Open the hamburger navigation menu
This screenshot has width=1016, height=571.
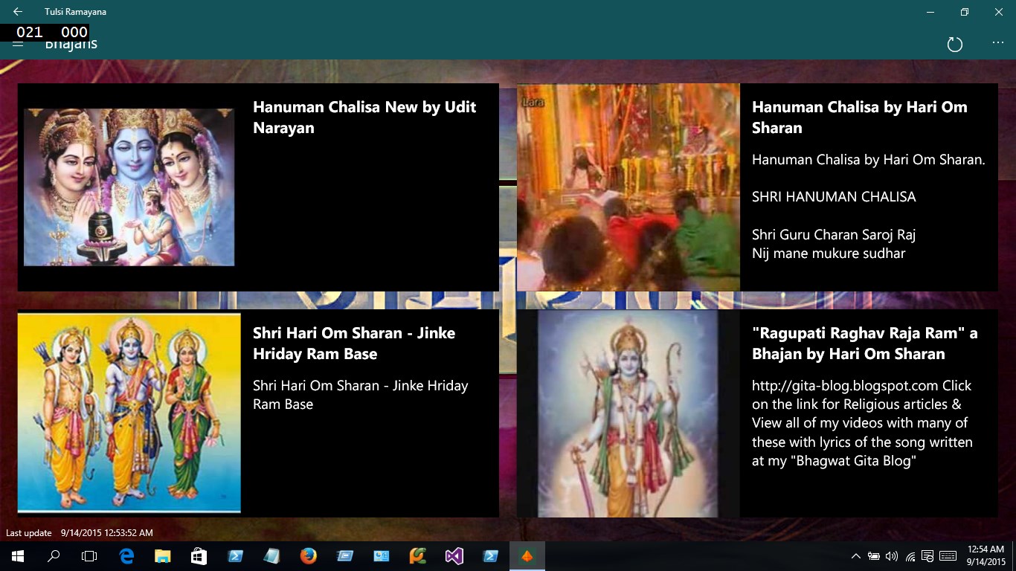pyautogui.click(x=18, y=45)
